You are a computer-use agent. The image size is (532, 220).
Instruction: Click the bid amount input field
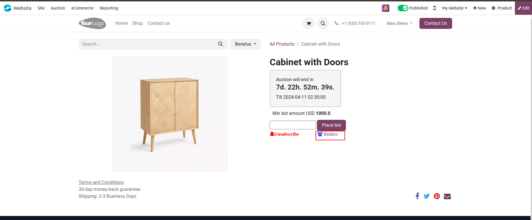point(293,125)
